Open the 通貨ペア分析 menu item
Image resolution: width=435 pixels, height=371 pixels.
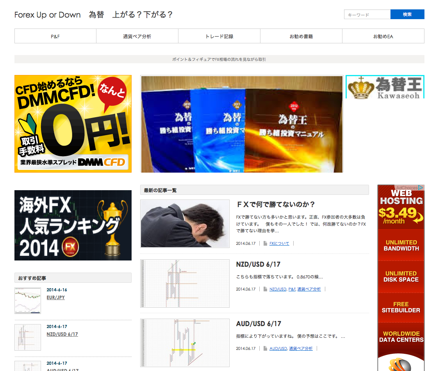point(137,36)
